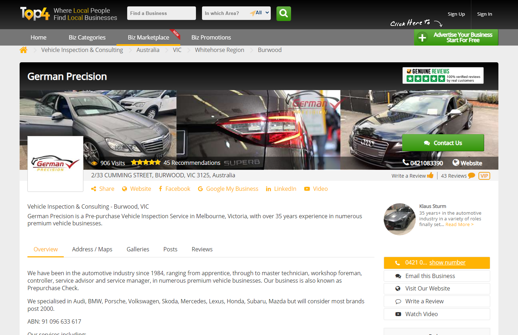
Task: Click the green plus advertise icon
Action: (x=422, y=37)
